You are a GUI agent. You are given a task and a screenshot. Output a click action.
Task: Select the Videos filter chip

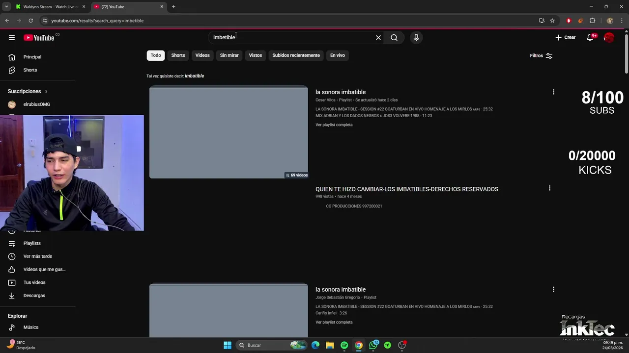click(202, 55)
